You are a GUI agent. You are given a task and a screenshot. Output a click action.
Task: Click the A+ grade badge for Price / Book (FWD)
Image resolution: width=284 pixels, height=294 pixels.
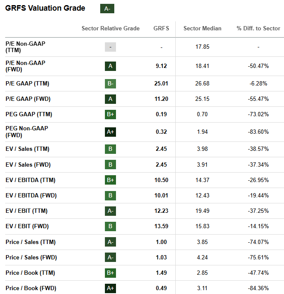click(110, 288)
